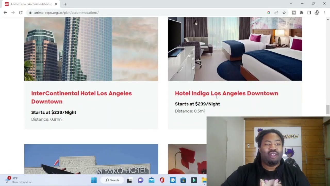This screenshot has width=330, height=186.
Task: Click the red poppy flower hotel image
Action: [x=187, y=159]
